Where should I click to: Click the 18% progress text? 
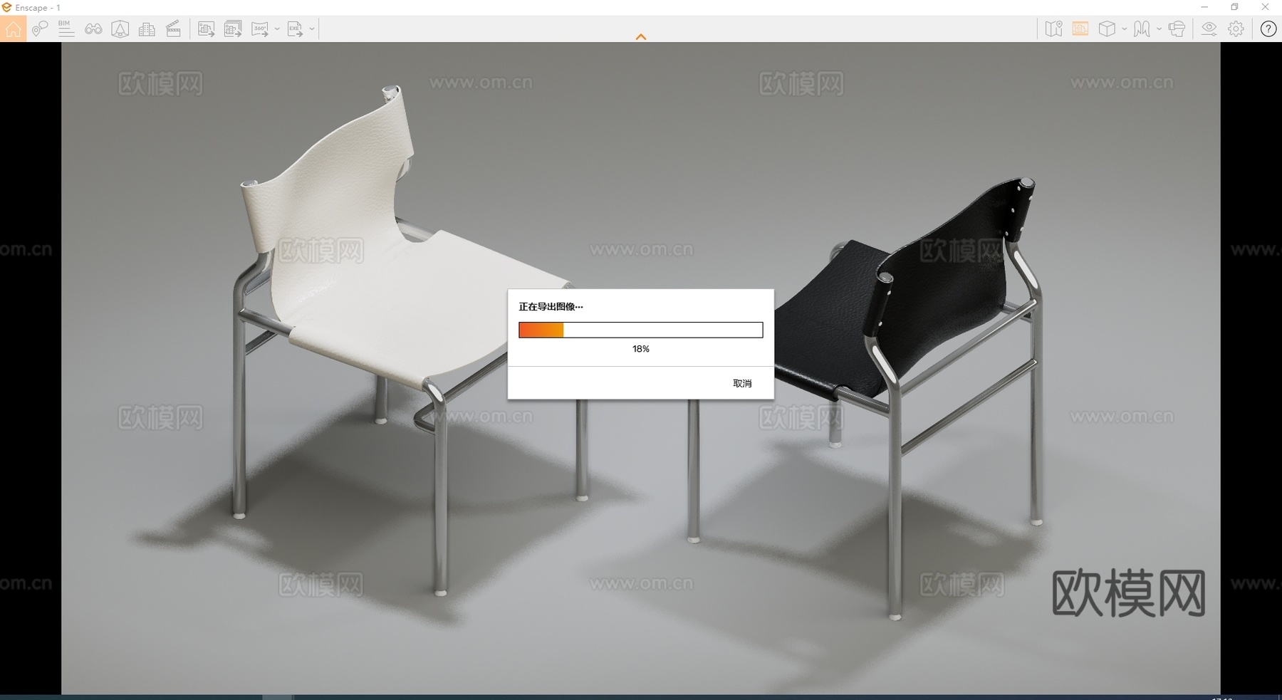641,349
